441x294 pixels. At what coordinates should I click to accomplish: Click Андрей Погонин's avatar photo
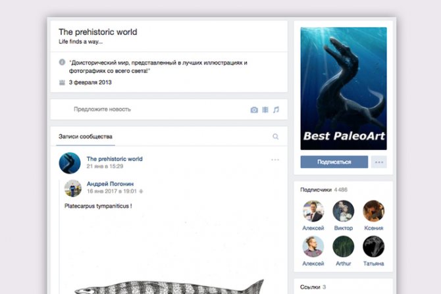tap(73, 188)
